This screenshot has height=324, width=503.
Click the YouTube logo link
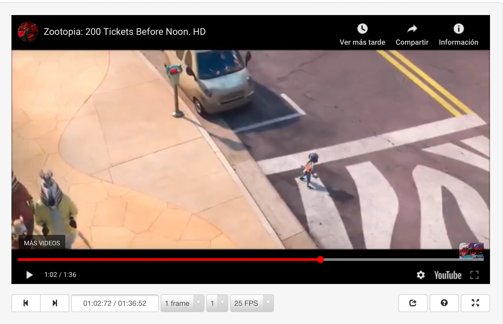[x=448, y=275]
